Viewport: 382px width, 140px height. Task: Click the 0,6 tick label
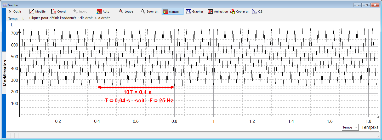coord(136,121)
